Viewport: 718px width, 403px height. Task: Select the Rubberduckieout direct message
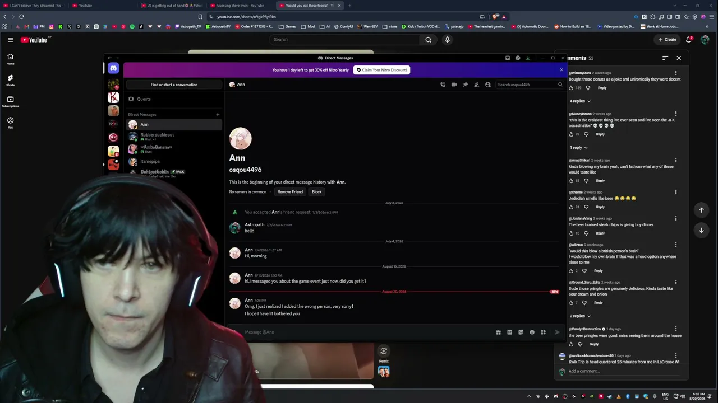tap(174, 137)
